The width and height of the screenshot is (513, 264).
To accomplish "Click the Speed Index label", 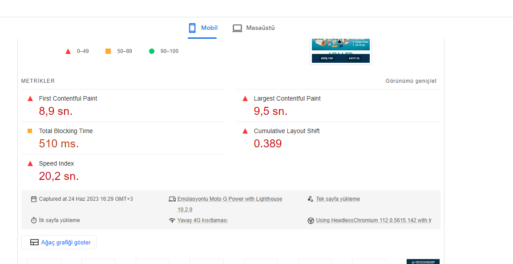I will pos(56,163).
